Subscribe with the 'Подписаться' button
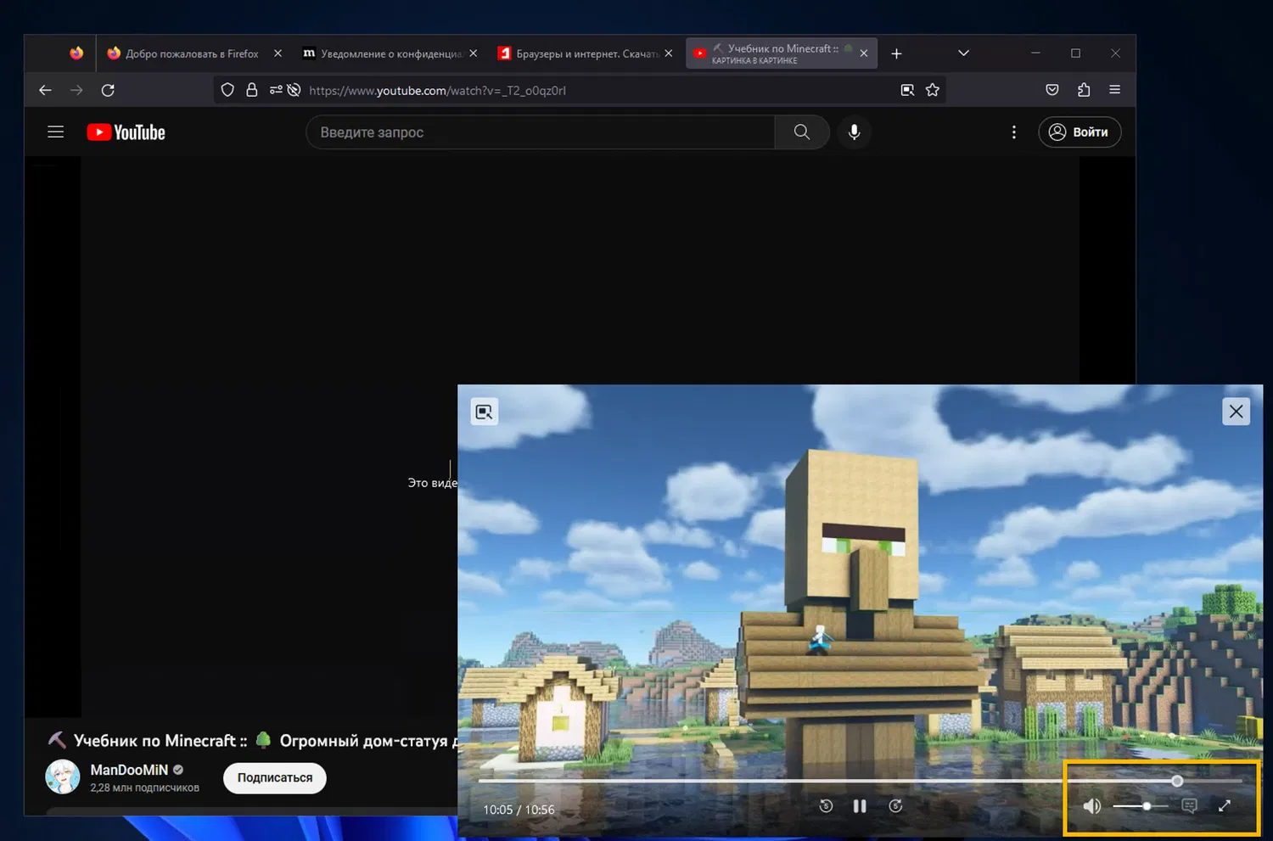 tap(275, 778)
